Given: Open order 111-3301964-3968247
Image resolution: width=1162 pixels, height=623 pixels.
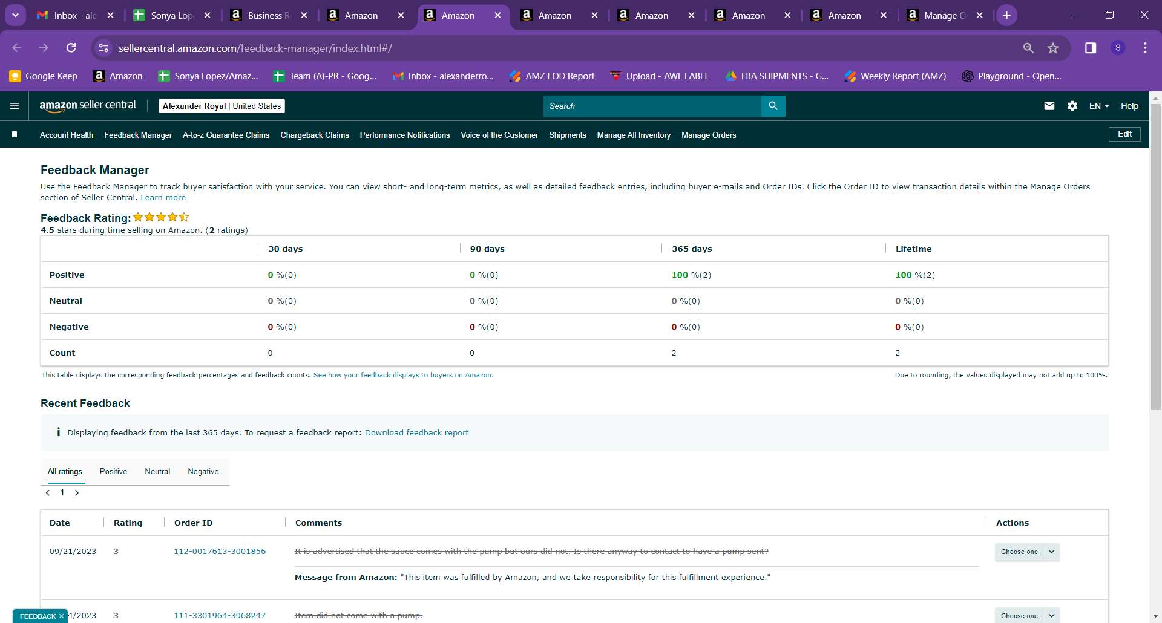Looking at the screenshot, I should pos(220,615).
